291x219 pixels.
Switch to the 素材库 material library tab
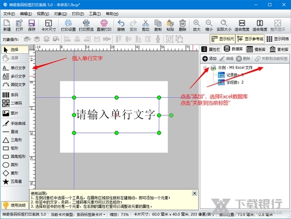[x=279, y=49]
